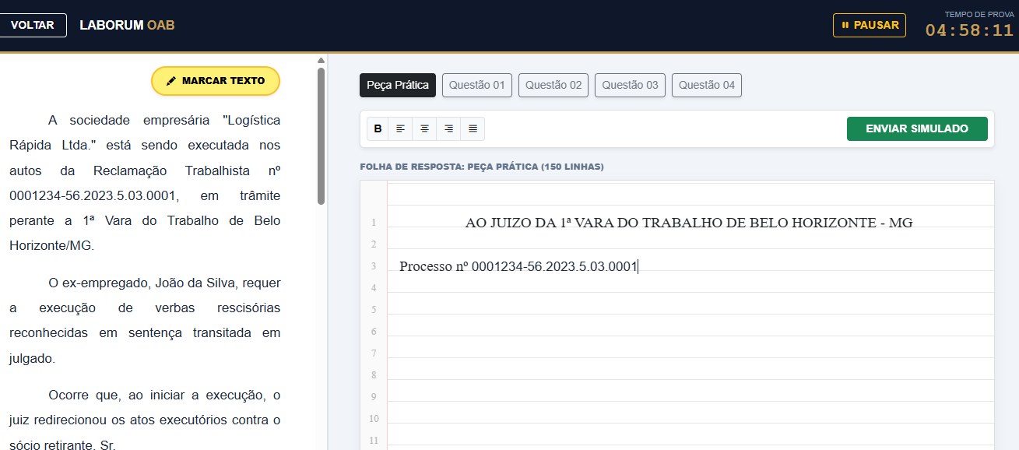Justify the text in the answer sheet

click(473, 128)
